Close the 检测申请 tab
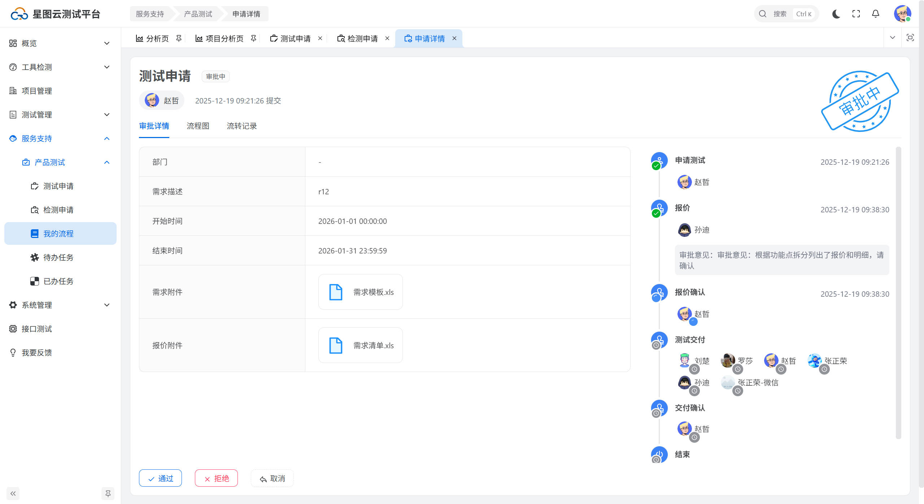 387,38
